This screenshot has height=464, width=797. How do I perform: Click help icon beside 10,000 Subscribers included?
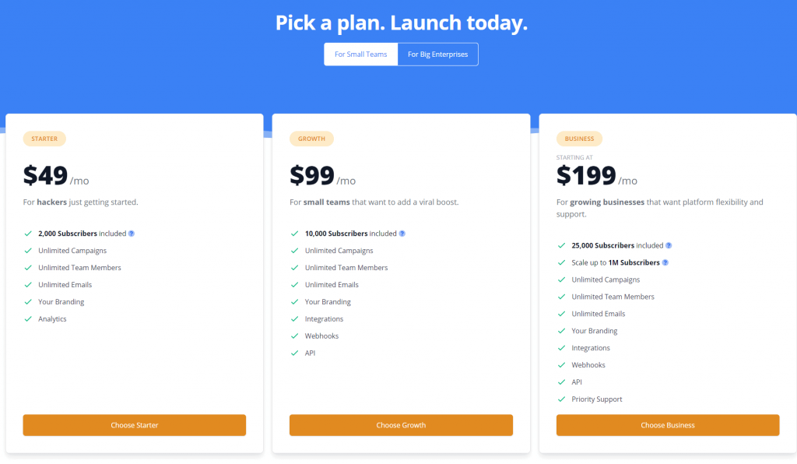pyautogui.click(x=402, y=234)
